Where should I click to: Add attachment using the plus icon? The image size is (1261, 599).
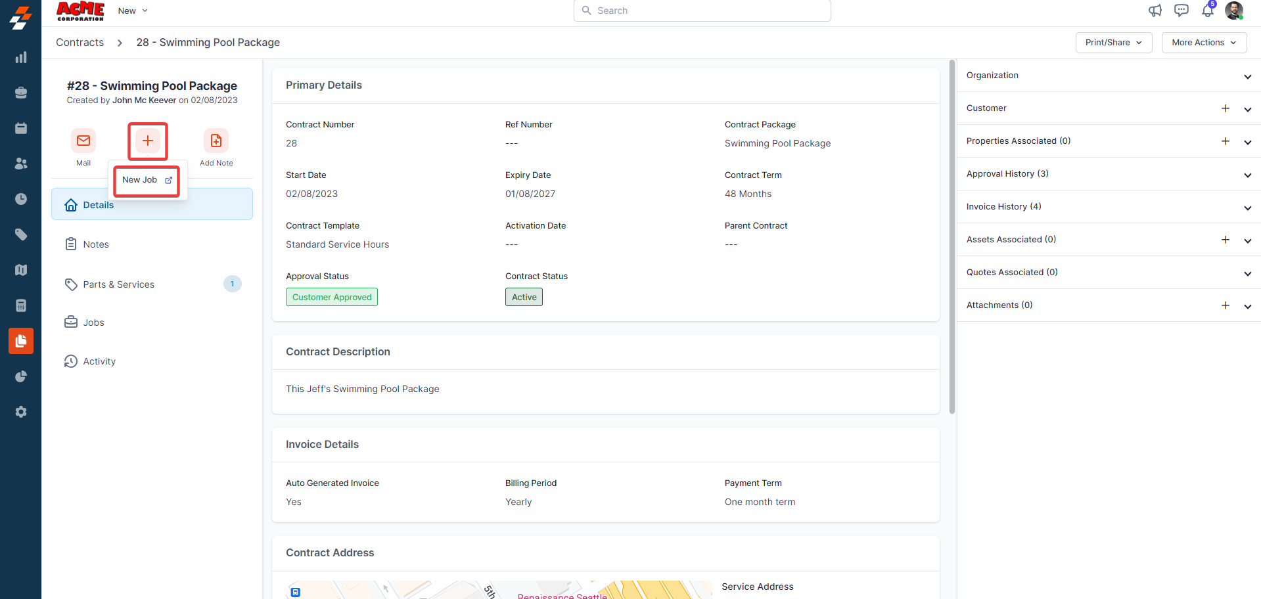[1225, 305]
